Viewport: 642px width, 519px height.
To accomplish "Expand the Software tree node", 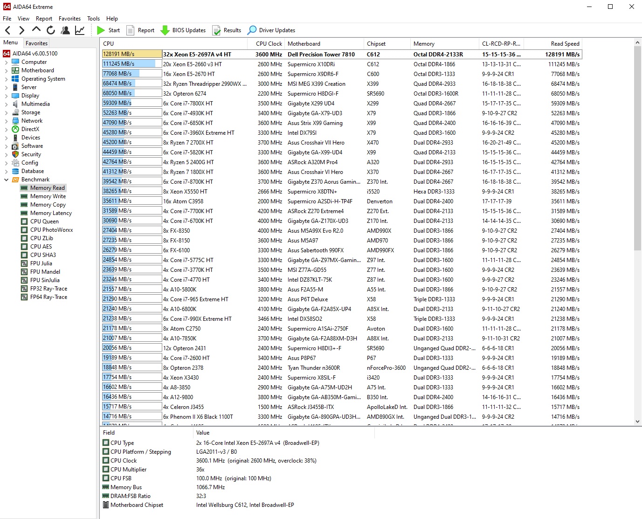I will (x=6, y=146).
